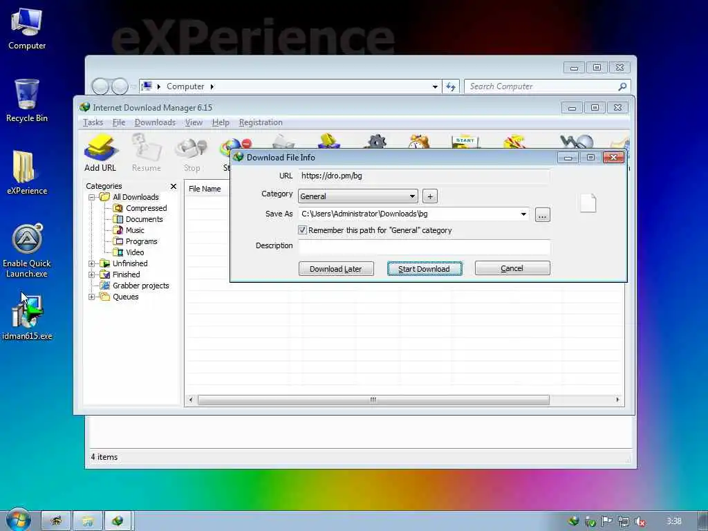
Task: Select Enable Quick Launch.exe desktop icon
Action: (x=27, y=250)
